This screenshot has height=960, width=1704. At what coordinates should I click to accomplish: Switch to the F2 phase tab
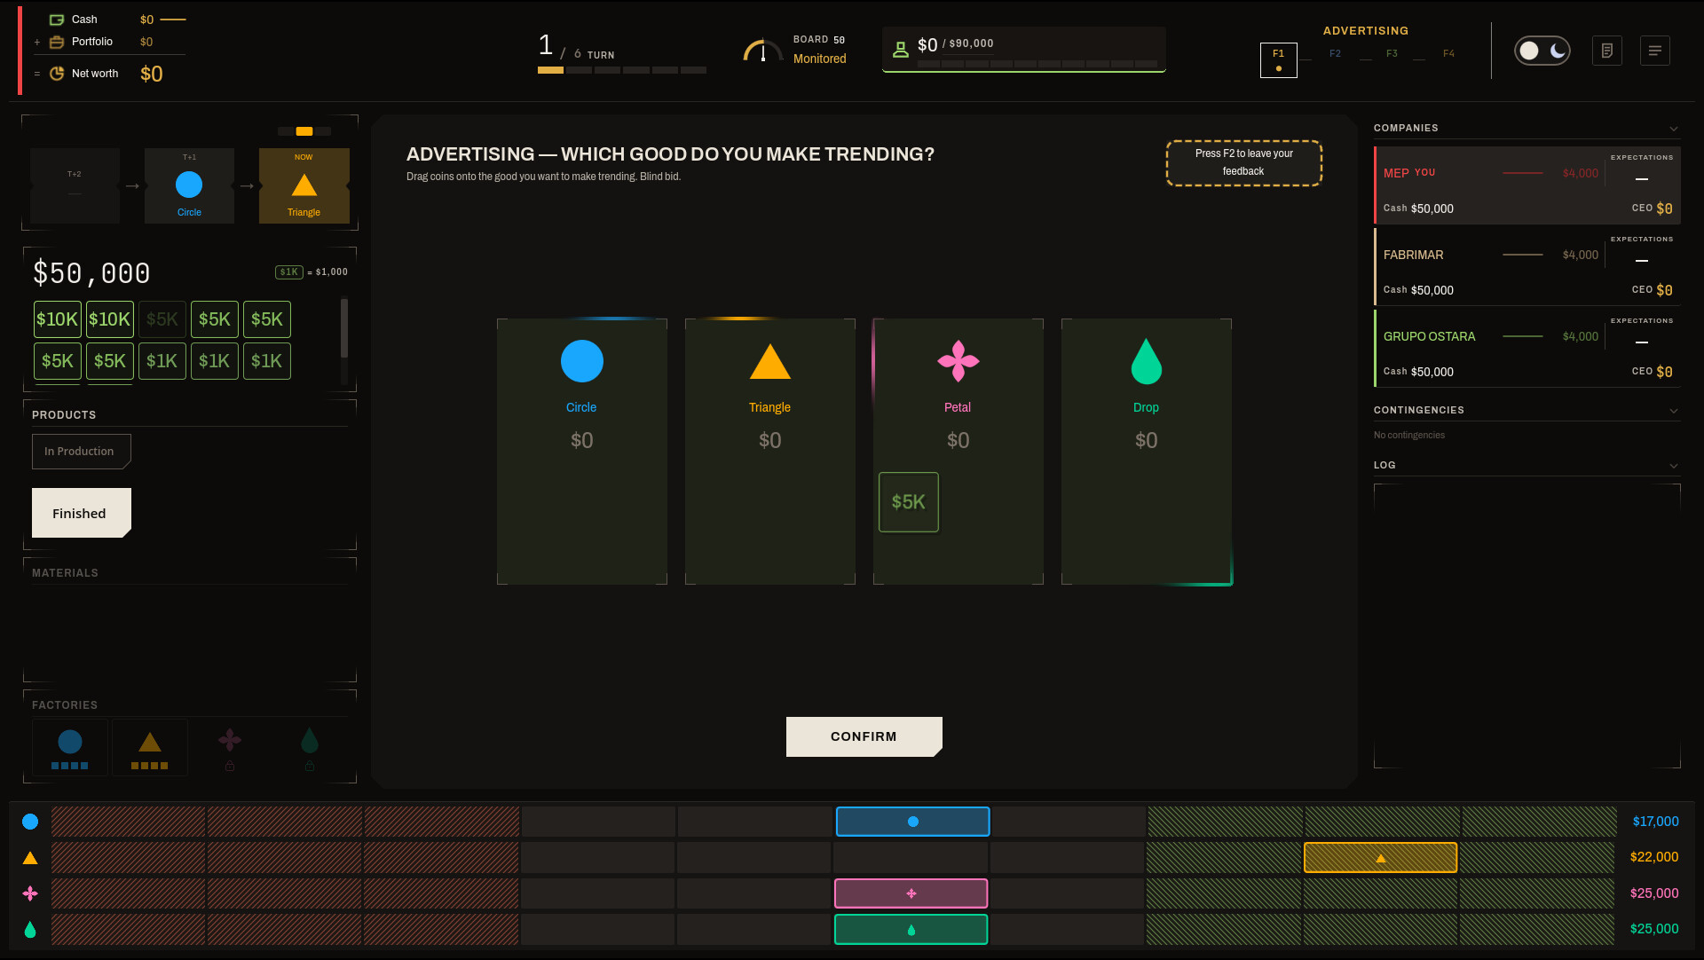click(1336, 54)
